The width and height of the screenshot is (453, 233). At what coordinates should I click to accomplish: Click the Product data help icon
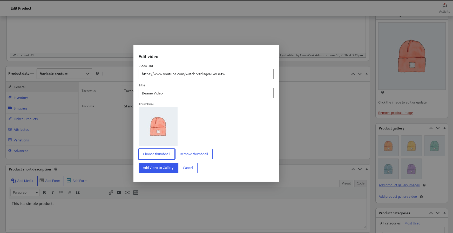97,73
